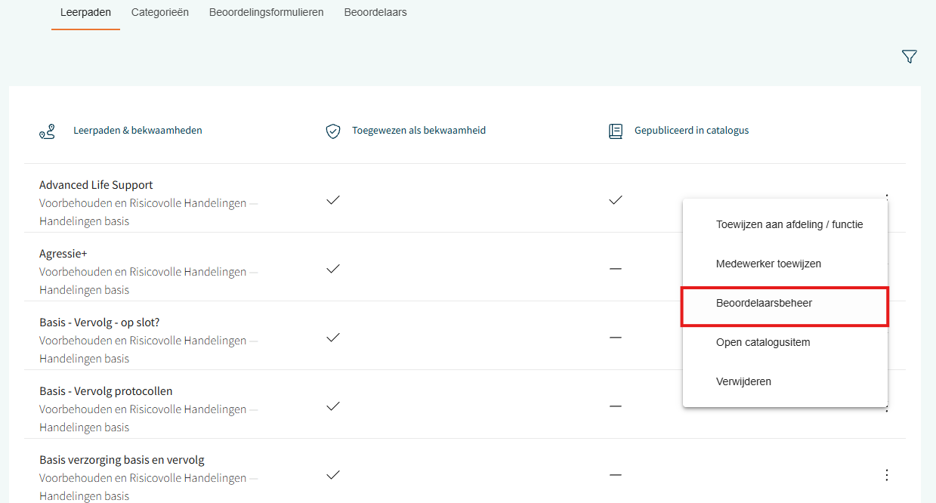Open Beoordelaarsbeheer from the context menu
The image size is (936, 503).
coord(764,303)
